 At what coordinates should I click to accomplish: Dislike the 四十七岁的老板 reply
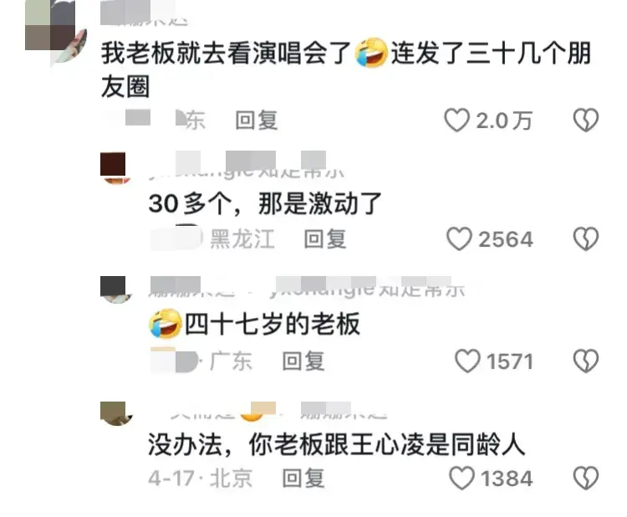coord(586,361)
